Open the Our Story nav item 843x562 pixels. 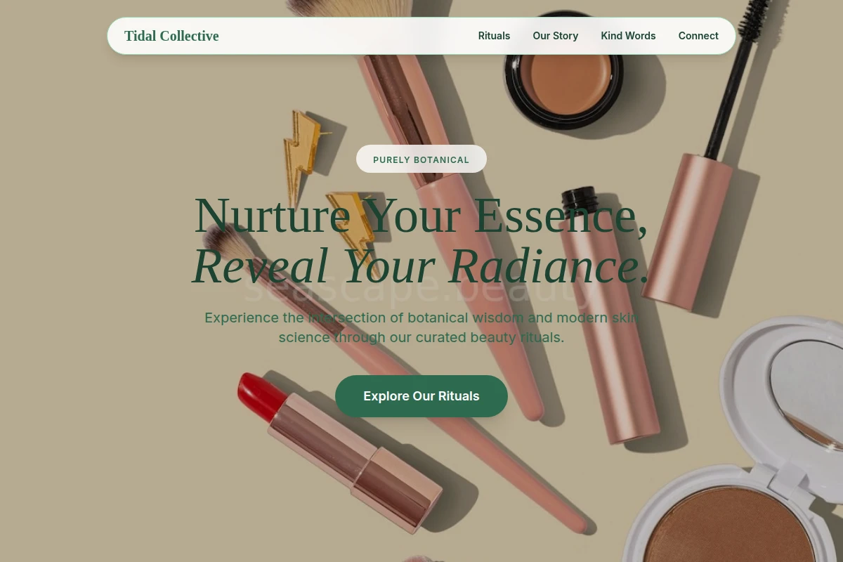[x=555, y=36]
